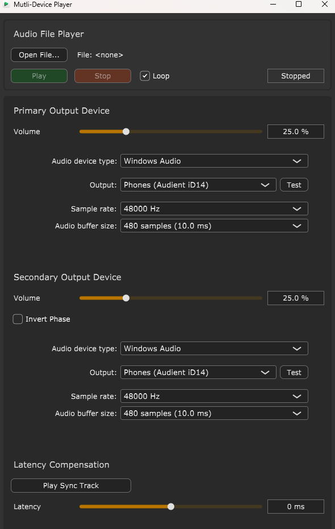Click the green app icon in title bar
Screen dimensions: 335x529
pyautogui.click(x=6, y=5)
